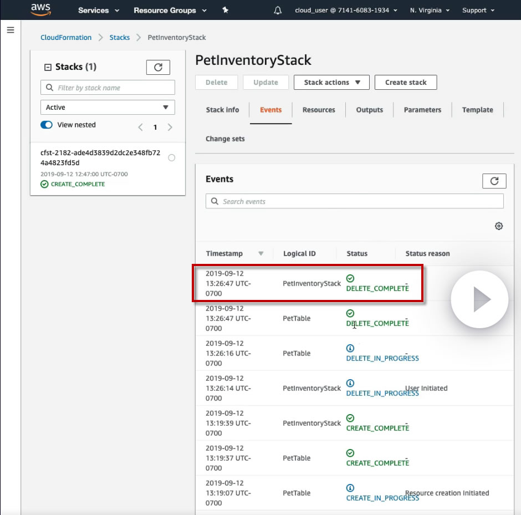The image size is (521, 515).
Task: Switch to the Template tab
Action: click(x=477, y=110)
